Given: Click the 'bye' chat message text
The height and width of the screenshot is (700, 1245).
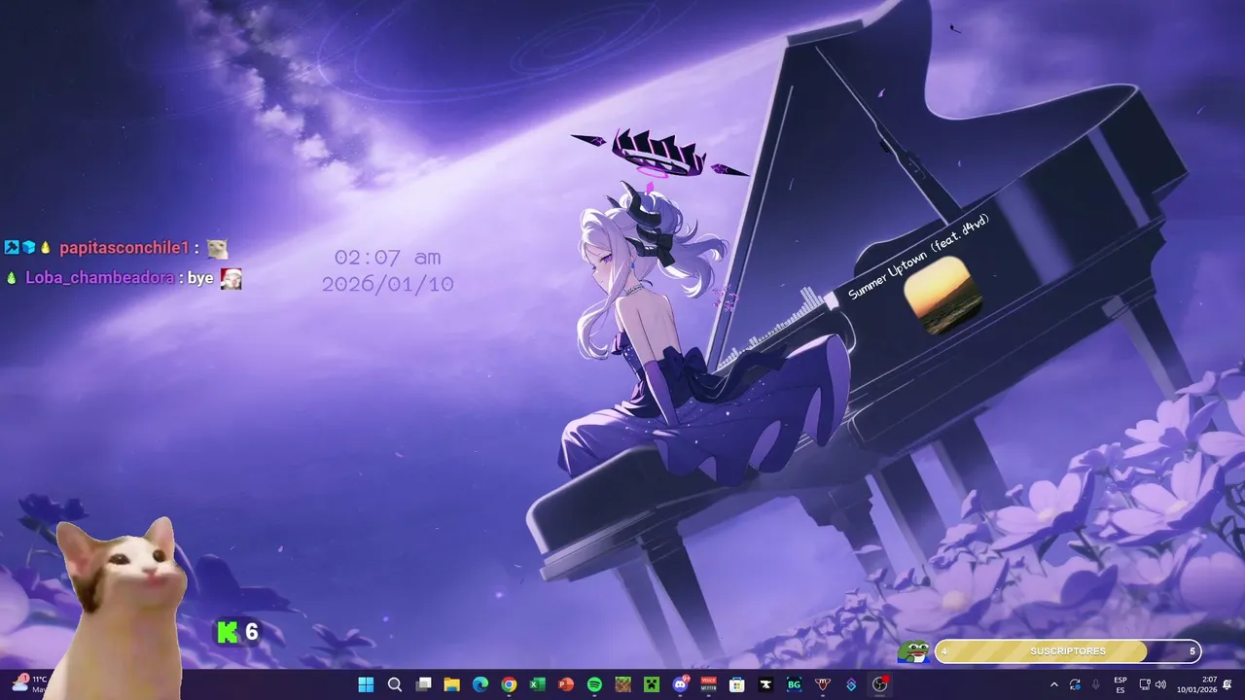Looking at the screenshot, I should pyautogui.click(x=200, y=278).
